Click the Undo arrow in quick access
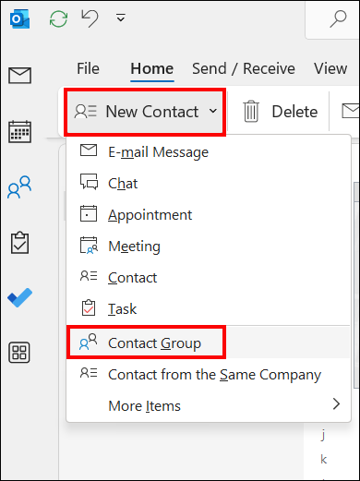Image resolution: width=360 pixels, height=481 pixels. tap(90, 18)
